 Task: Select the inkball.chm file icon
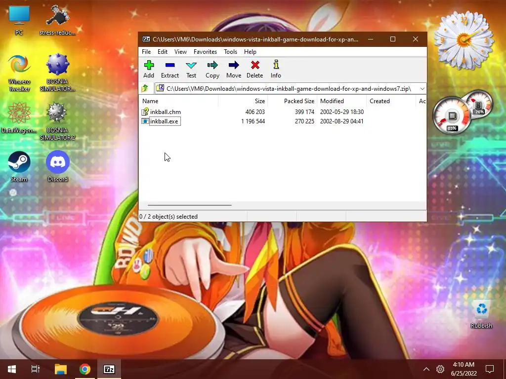(x=145, y=112)
